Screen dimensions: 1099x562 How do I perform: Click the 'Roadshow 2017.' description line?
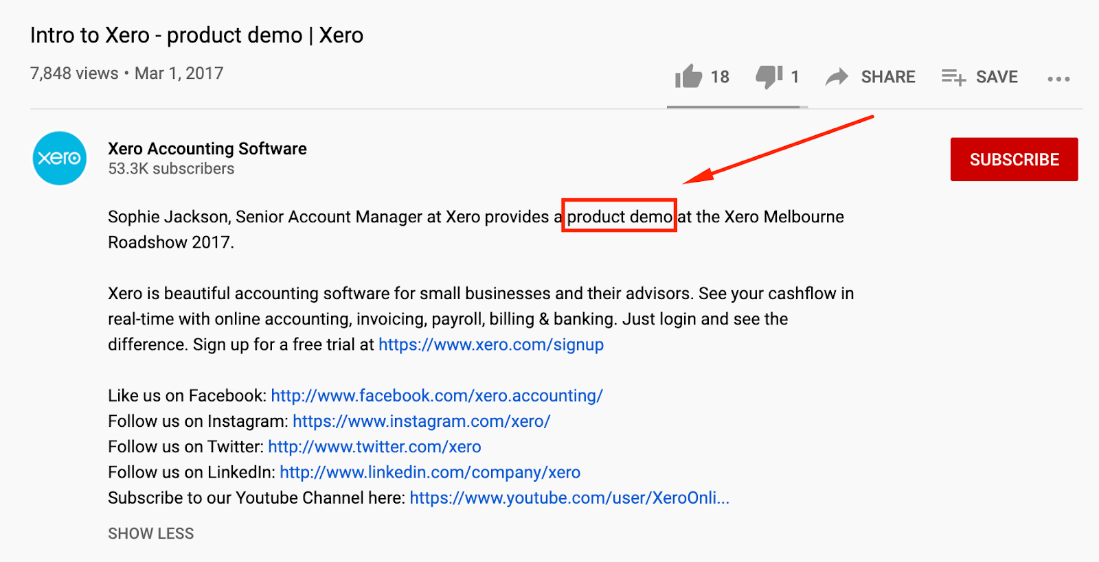pos(171,242)
